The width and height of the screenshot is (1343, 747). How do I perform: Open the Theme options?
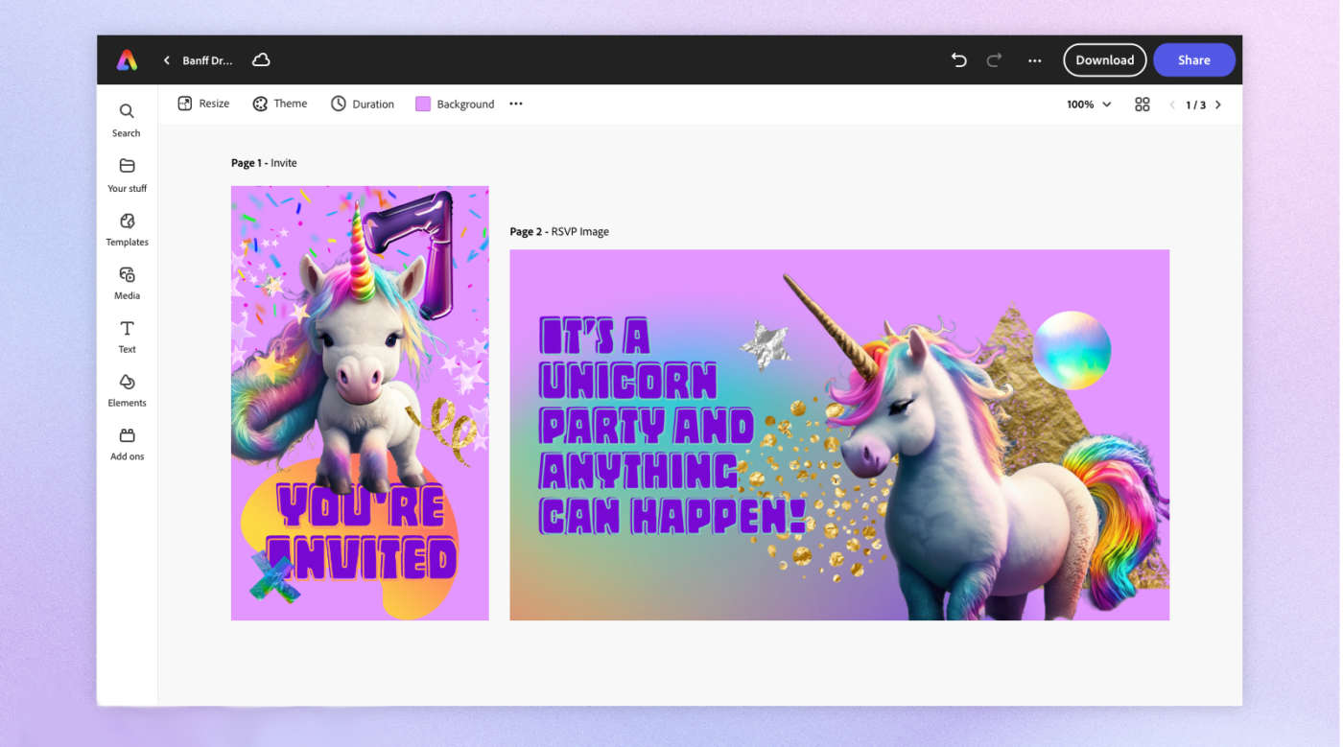coord(280,104)
